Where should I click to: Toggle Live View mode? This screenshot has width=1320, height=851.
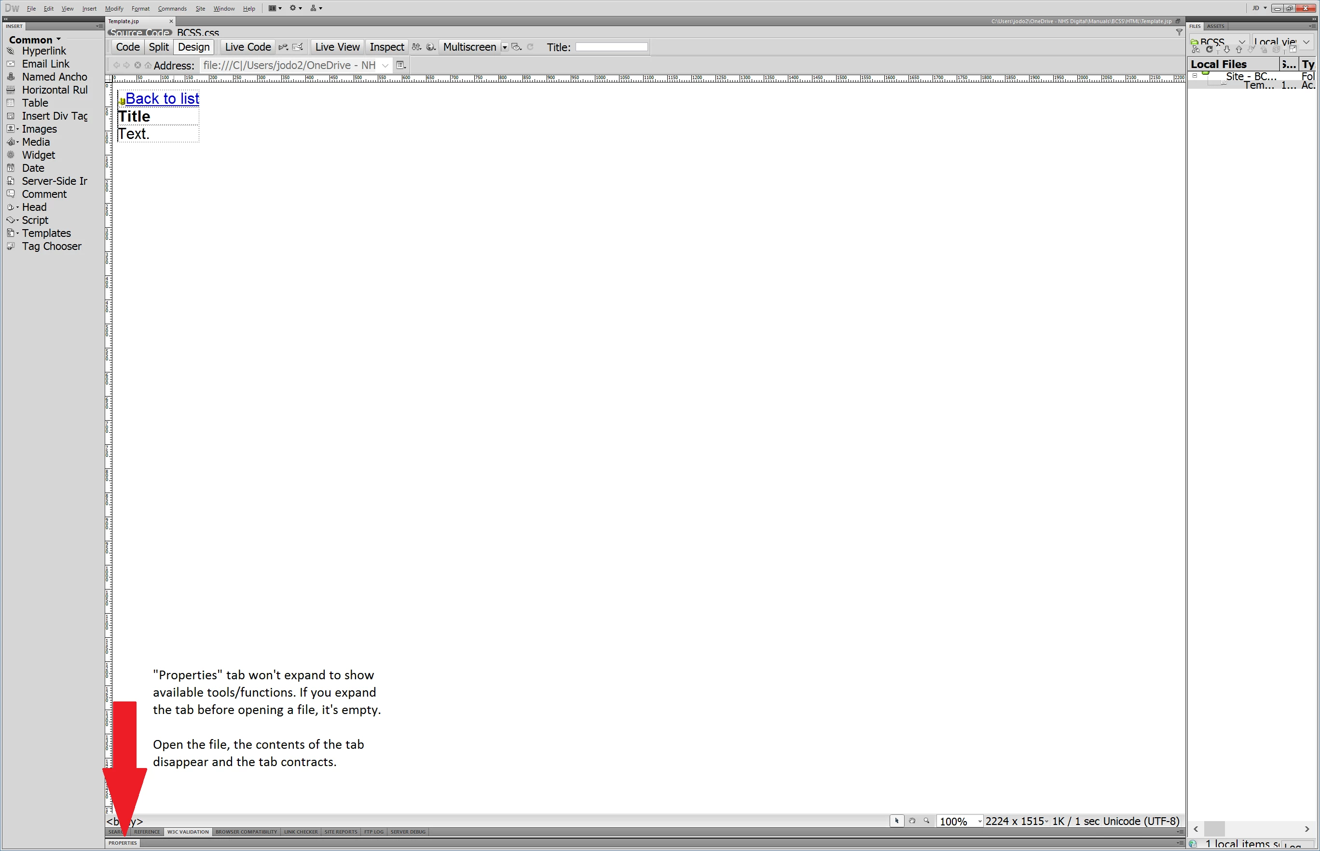click(x=337, y=47)
